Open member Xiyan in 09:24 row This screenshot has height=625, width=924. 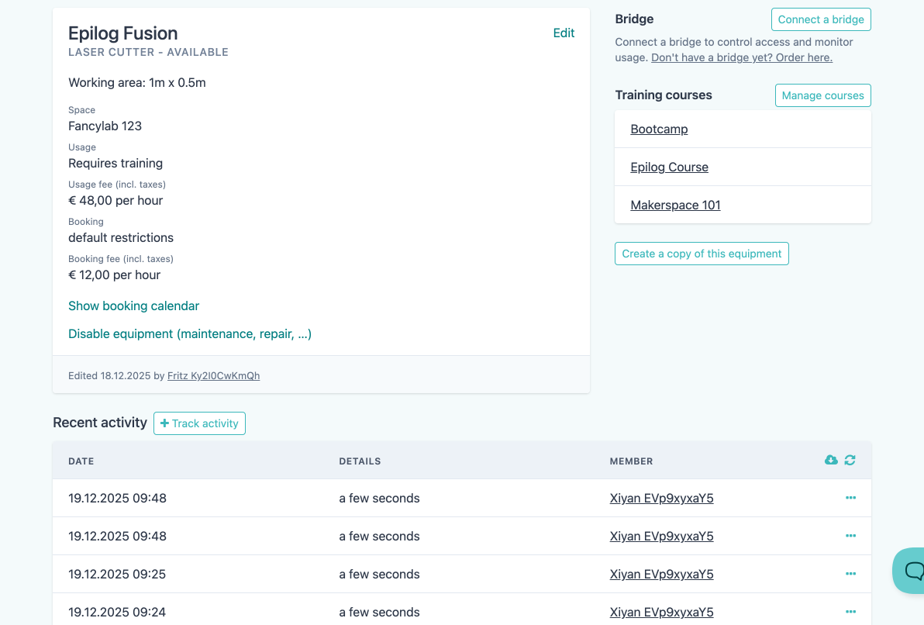tap(661, 612)
